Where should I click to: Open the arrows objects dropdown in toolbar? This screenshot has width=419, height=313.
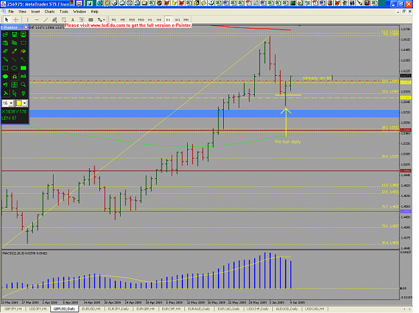[x=101, y=19]
